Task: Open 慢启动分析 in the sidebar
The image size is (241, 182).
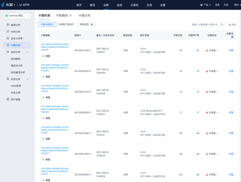Action: coord(17,66)
